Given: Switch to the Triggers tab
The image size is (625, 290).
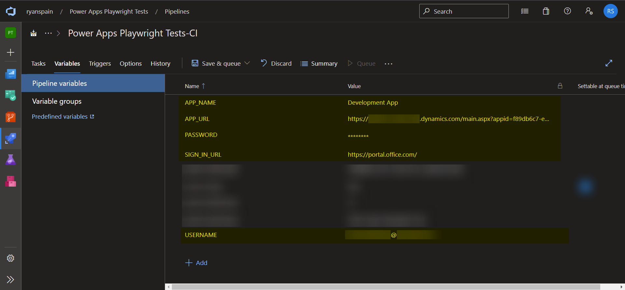Looking at the screenshot, I should (100, 64).
